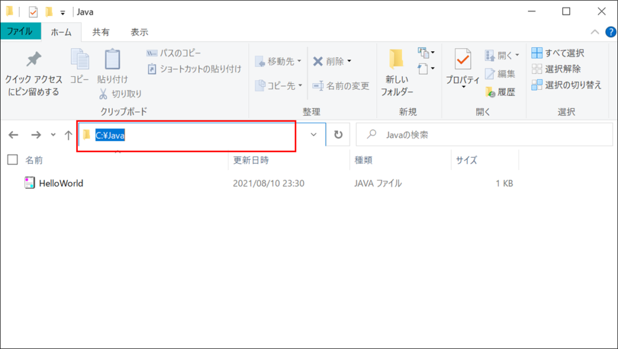Viewport: 618px width, 349px height.
Task: Open Help question mark icon
Action: click(611, 32)
